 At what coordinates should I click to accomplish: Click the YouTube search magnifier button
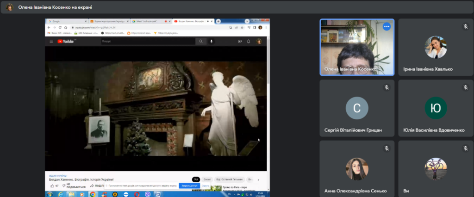[201, 41]
